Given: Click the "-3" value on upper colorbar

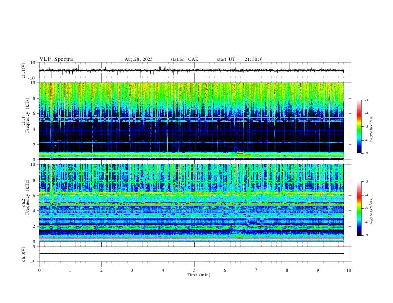Looking at the screenshot, I should (366, 100).
